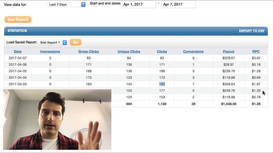Click the highlighted Clicks value 183
Screen dimensions: 273x153
pos(162,84)
